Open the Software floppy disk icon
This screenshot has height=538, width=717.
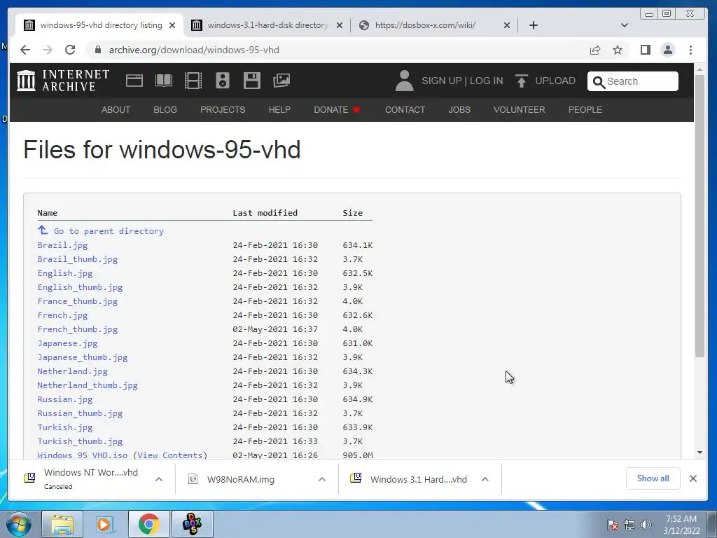click(x=252, y=81)
